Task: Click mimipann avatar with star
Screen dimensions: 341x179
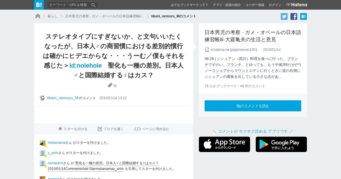Action: click(x=43, y=164)
